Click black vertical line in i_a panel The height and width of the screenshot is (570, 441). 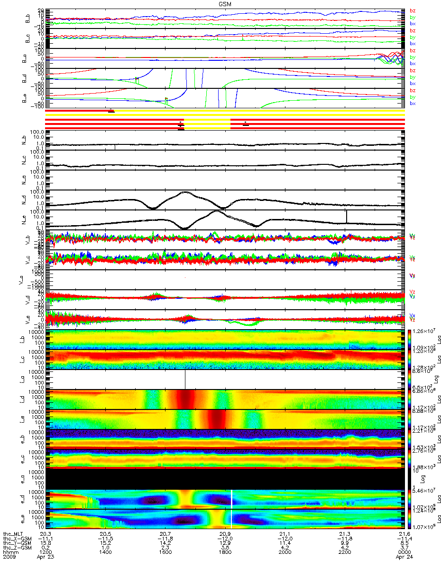[x=185, y=380]
